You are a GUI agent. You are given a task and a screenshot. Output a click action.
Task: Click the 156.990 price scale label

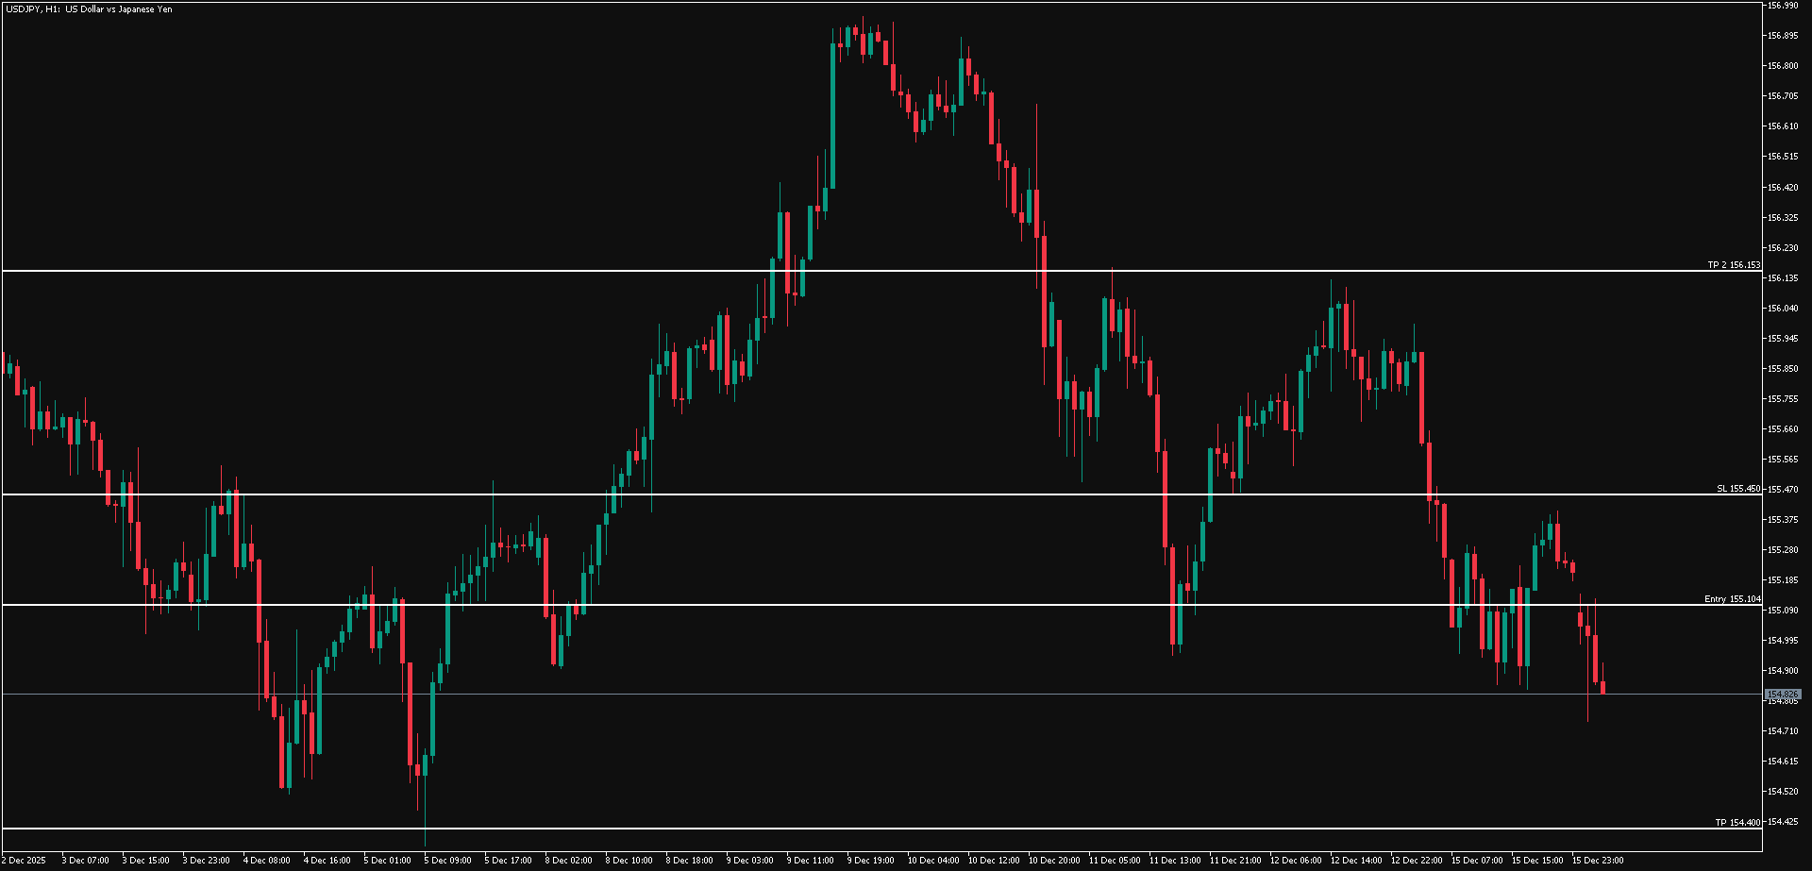pyautogui.click(x=1783, y=6)
